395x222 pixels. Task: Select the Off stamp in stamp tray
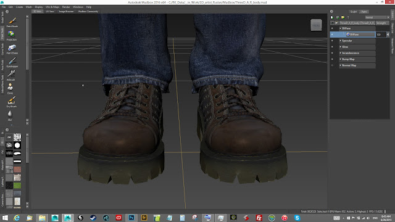[x=9, y=137]
